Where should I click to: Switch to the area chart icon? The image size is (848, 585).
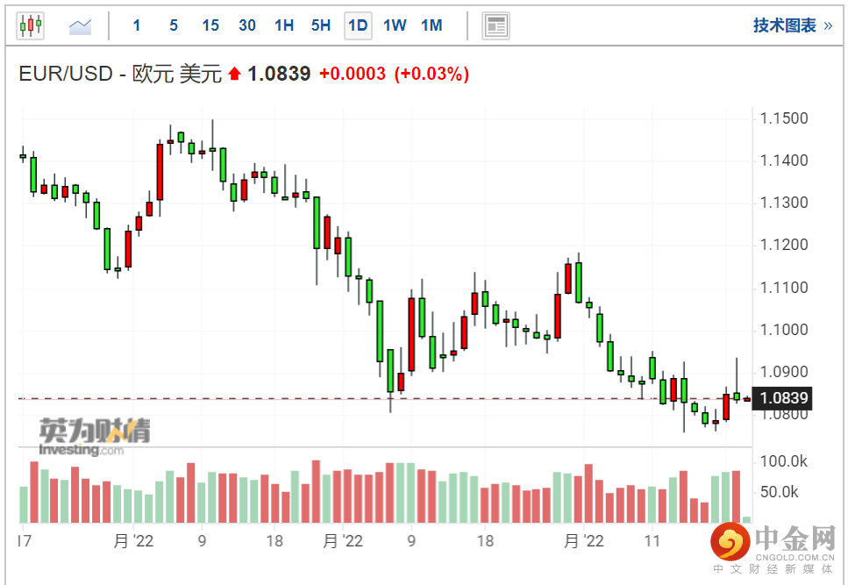click(81, 25)
